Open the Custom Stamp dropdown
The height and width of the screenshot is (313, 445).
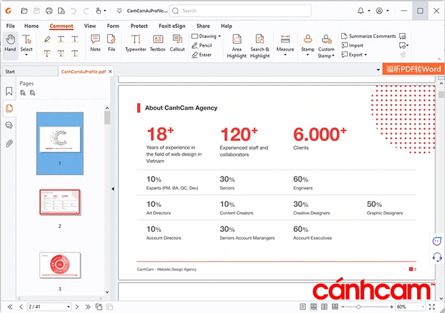click(x=333, y=56)
